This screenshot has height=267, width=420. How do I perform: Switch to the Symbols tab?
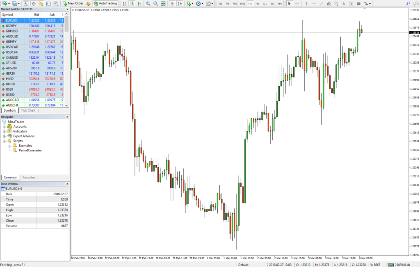[10, 110]
